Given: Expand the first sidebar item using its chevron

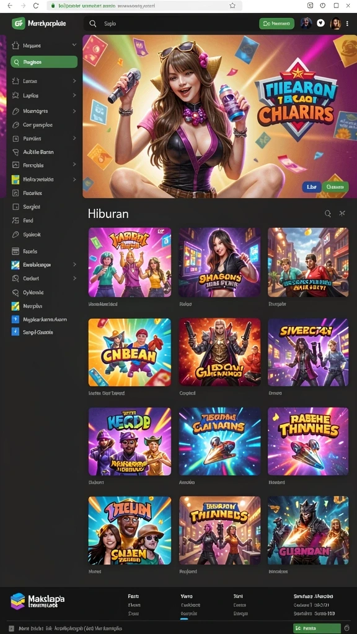Looking at the screenshot, I should click(x=74, y=45).
